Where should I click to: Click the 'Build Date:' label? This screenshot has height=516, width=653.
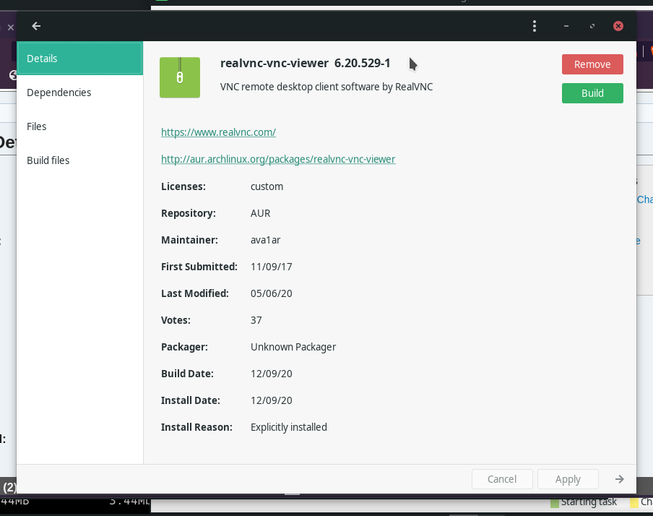(x=187, y=374)
